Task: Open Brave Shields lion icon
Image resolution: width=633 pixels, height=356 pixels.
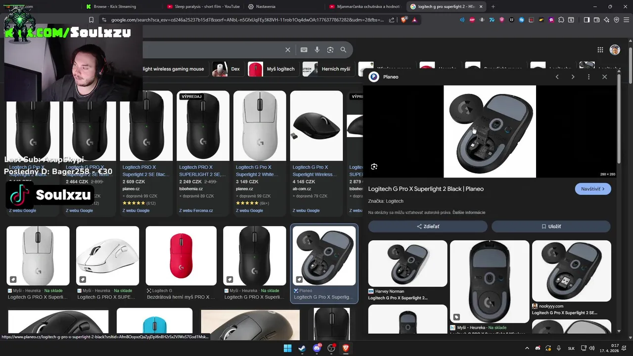Action: point(404,20)
